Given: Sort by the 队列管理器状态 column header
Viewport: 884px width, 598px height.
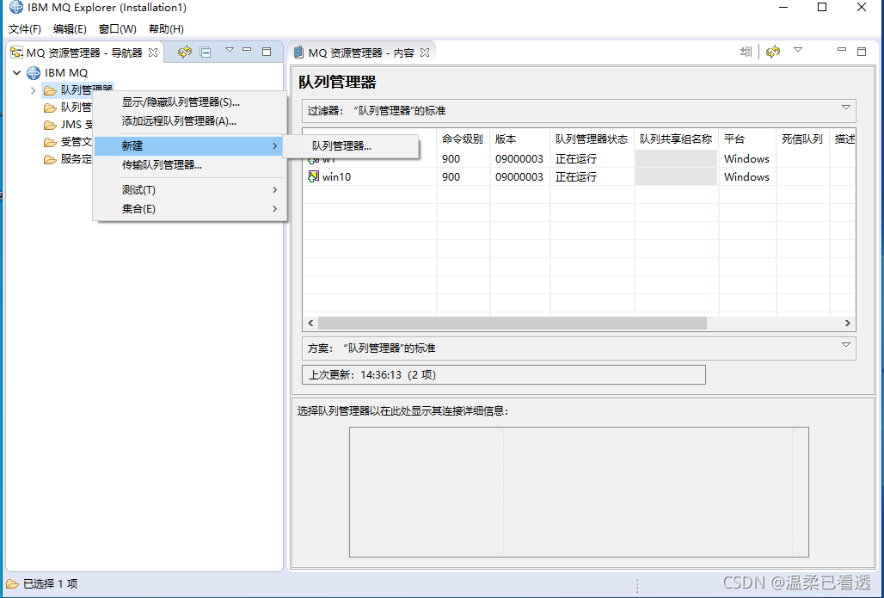Looking at the screenshot, I should point(592,139).
